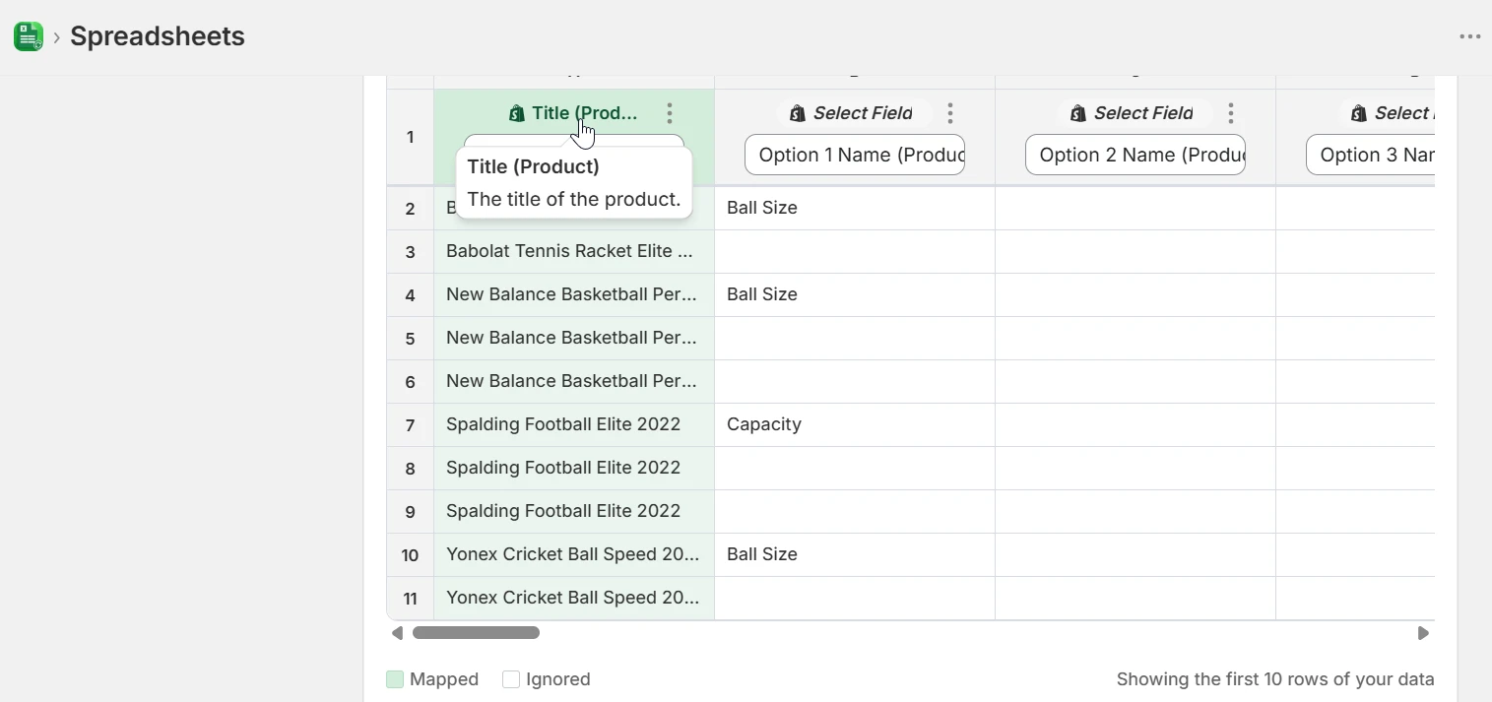Click the Ball Size cell in row 2

[855, 208]
